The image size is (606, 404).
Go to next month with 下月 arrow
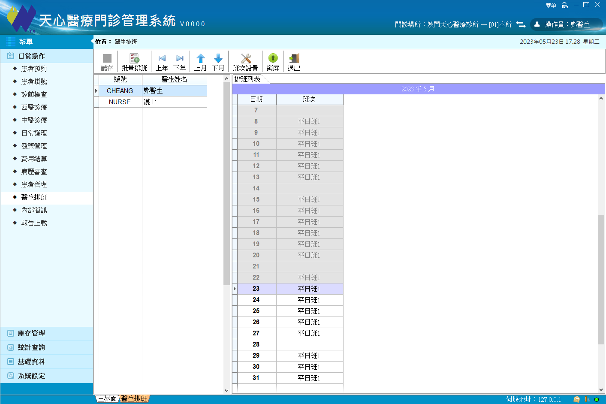(218, 62)
